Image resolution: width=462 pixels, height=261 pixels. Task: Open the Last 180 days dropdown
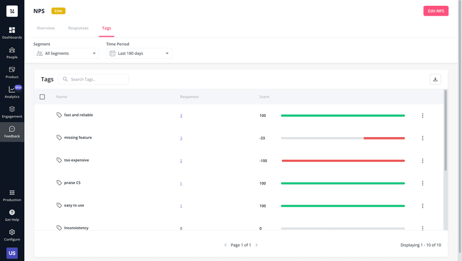point(139,54)
